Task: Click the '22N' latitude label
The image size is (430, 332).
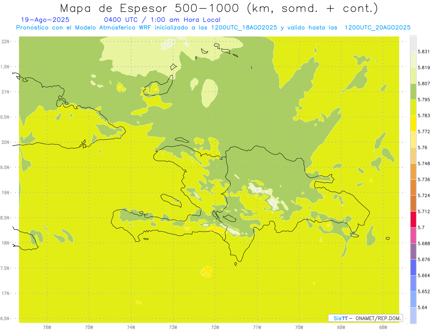Action: tap(6, 42)
